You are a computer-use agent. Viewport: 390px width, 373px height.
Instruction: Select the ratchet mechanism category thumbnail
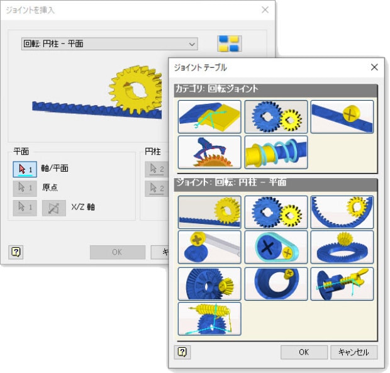209,152
